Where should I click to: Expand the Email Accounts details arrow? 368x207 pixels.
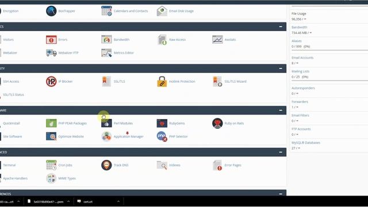click(x=297, y=63)
